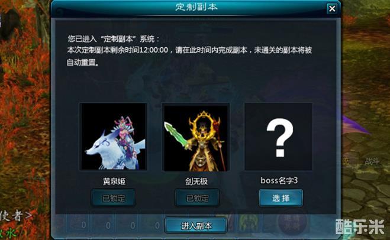This screenshot has height=240, width=390.
Task: Click the 黄泉姬 name label
Action: [114, 181]
